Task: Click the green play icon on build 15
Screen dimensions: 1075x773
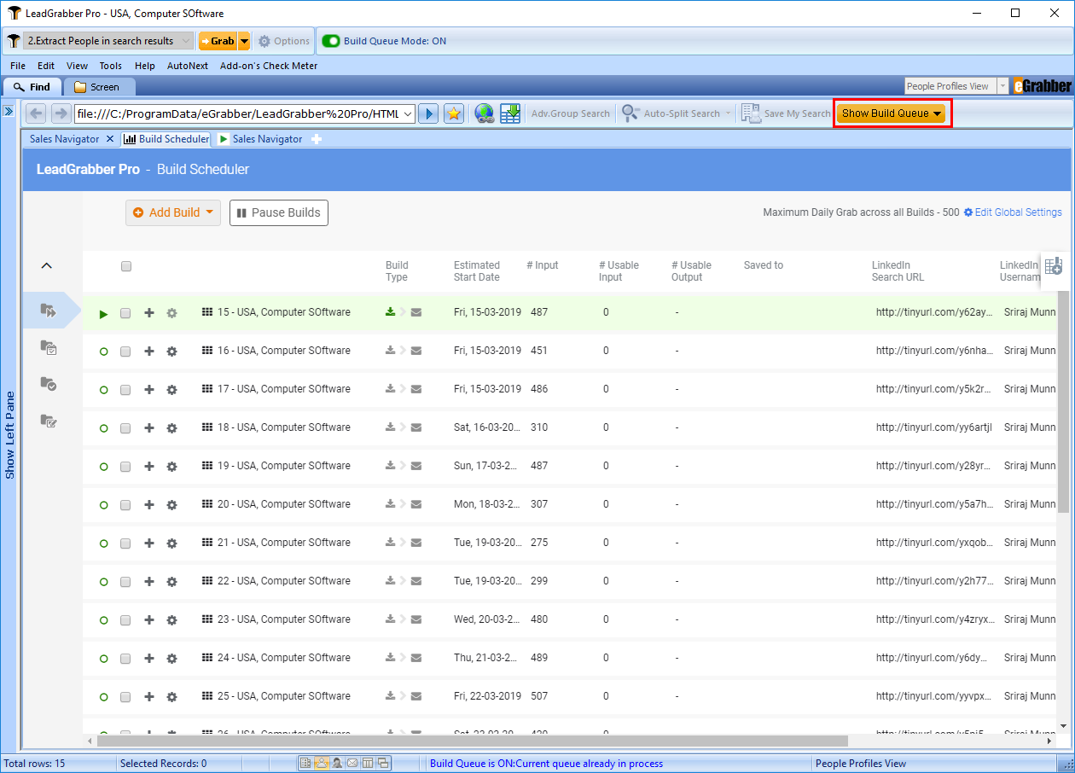Action: (103, 313)
